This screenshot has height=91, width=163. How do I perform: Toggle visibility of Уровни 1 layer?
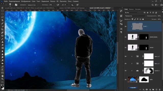pyautogui.click(x=126, y=71)
